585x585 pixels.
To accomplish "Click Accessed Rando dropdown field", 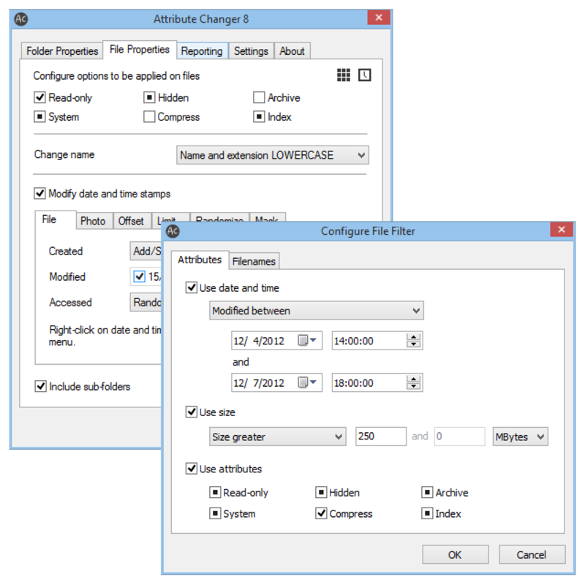I will click(146, 302).
